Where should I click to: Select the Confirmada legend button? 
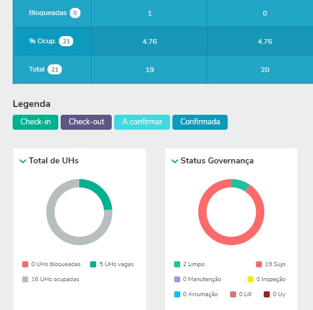coord(200,122)
